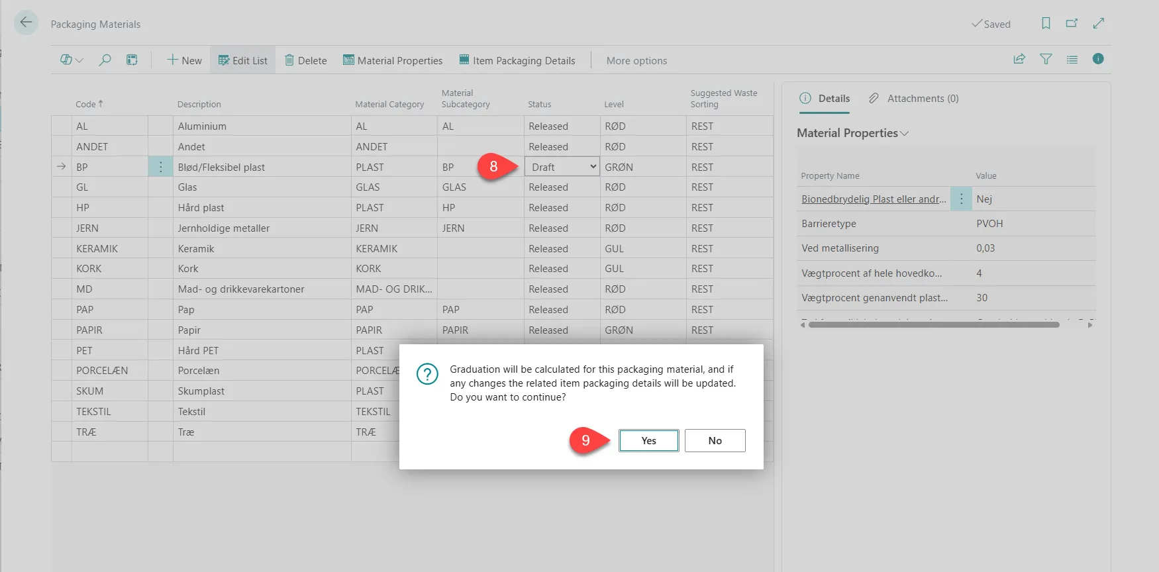Viewport: 1159px width, 572px height.
Task: Click the bookmark icon
Action: click(1046, 23)
